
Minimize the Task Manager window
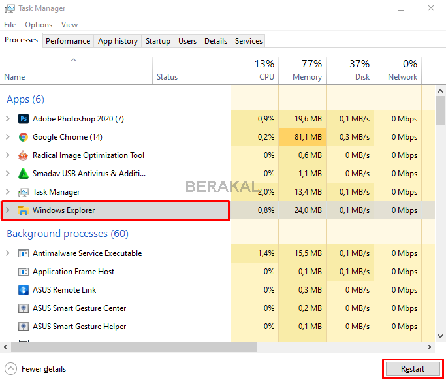coord(372,8)
